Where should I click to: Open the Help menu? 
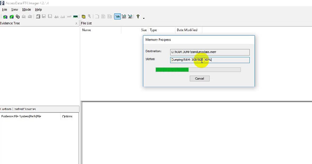point(39,9)
